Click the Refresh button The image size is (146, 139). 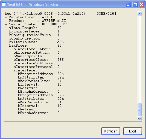point(111,131)
